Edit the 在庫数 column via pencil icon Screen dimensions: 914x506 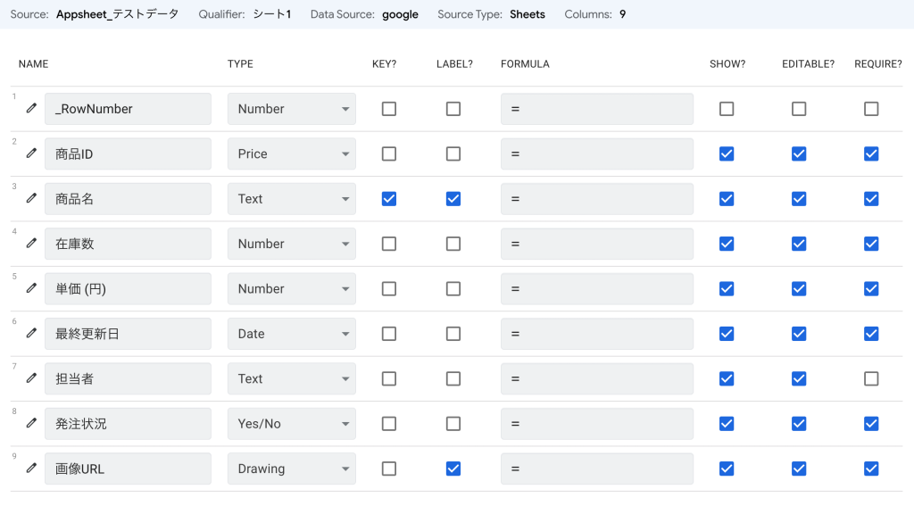[x=31, y=244]
